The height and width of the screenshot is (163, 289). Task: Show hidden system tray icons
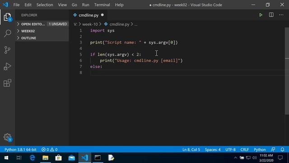coord(235,158)
